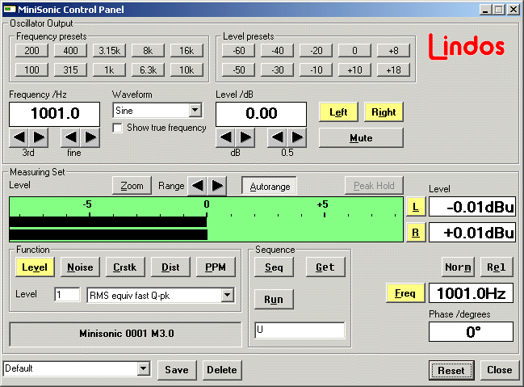Click the sequence text field containing U
524x387 pixels.
(300, 330)
